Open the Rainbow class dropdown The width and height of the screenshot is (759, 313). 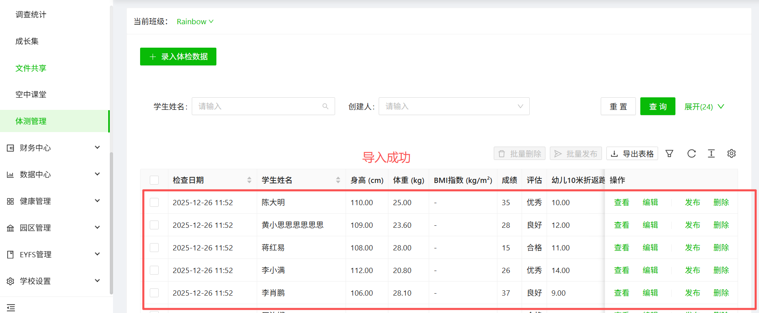195,21
